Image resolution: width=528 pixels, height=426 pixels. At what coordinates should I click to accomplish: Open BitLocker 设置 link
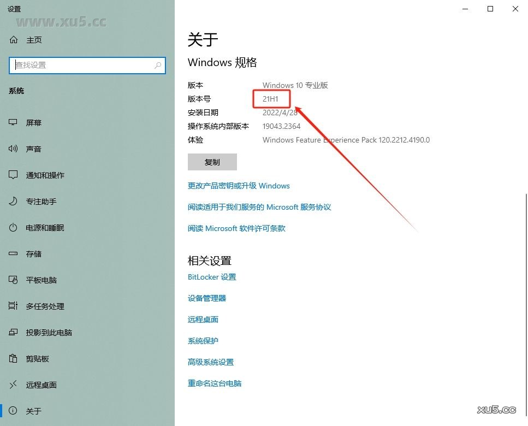tap(212, 277)
